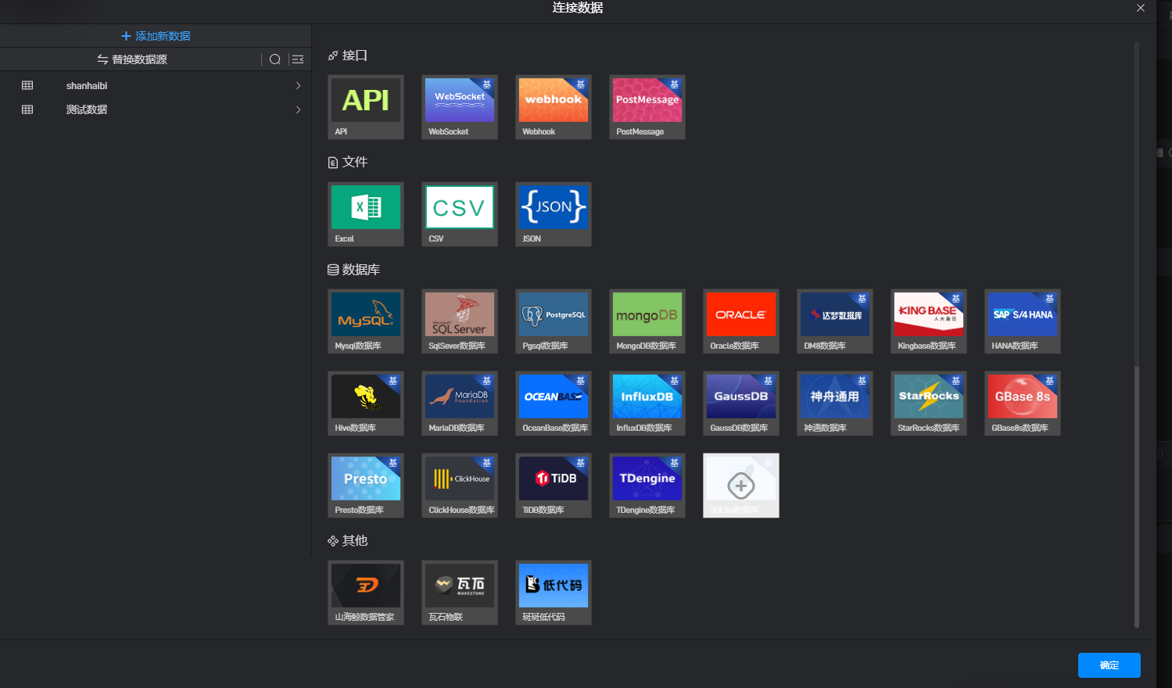Choose the WebSocket connector
This screenshot has width=1172, height=688.
tap(460, 107)
